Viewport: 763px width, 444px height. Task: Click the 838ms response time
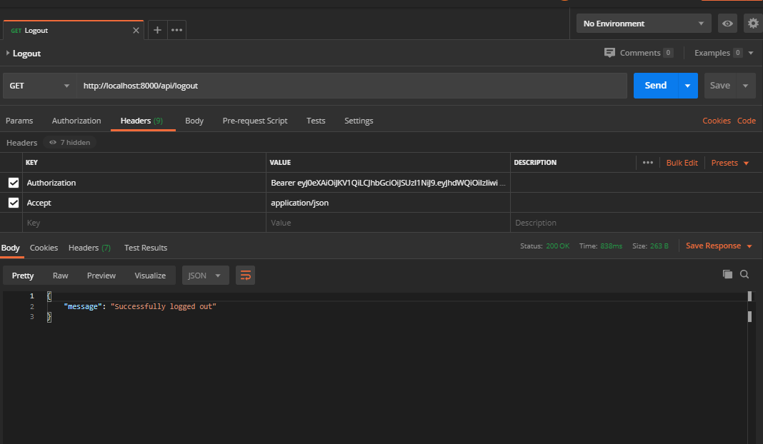tap(611, 246)
